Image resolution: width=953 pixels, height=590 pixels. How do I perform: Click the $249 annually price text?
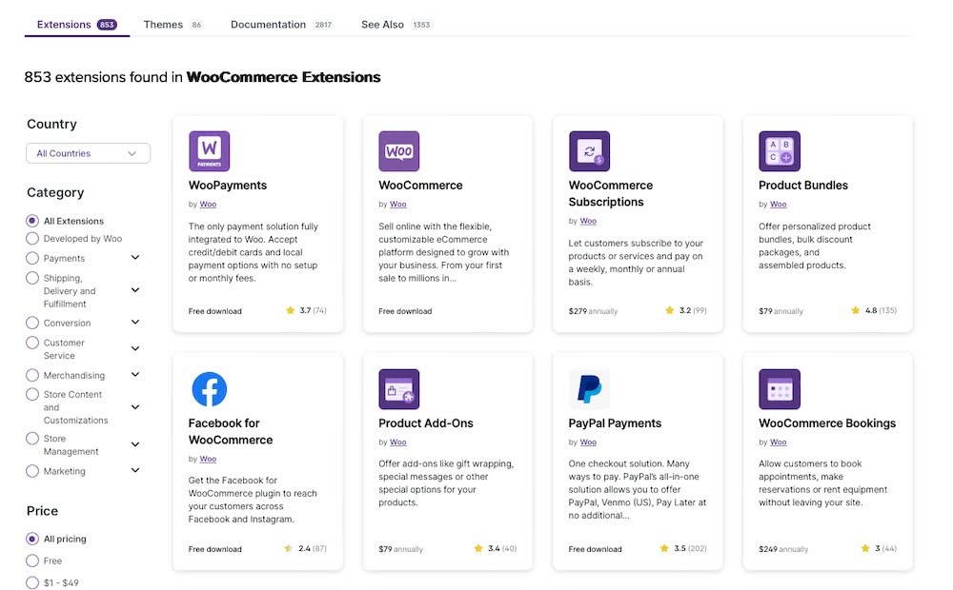[x=782, y=549]
